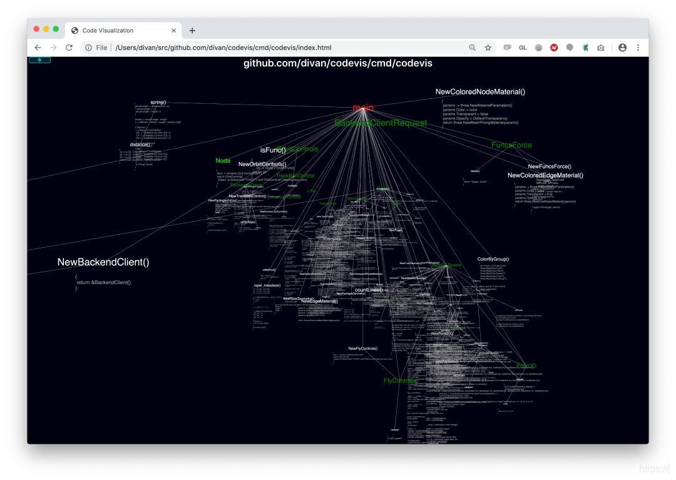Open the GL extension icon
The width and height of the screenshot is (676, 480).
(x=523, y=48)
